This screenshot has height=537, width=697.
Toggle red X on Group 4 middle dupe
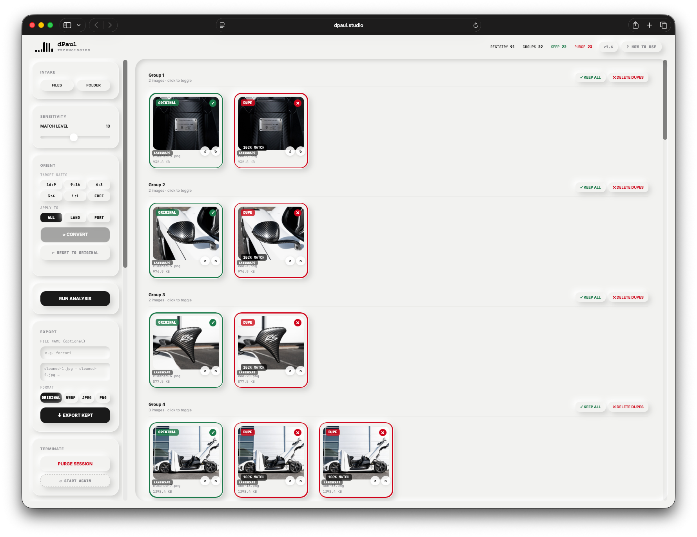(x=298, y=432)
